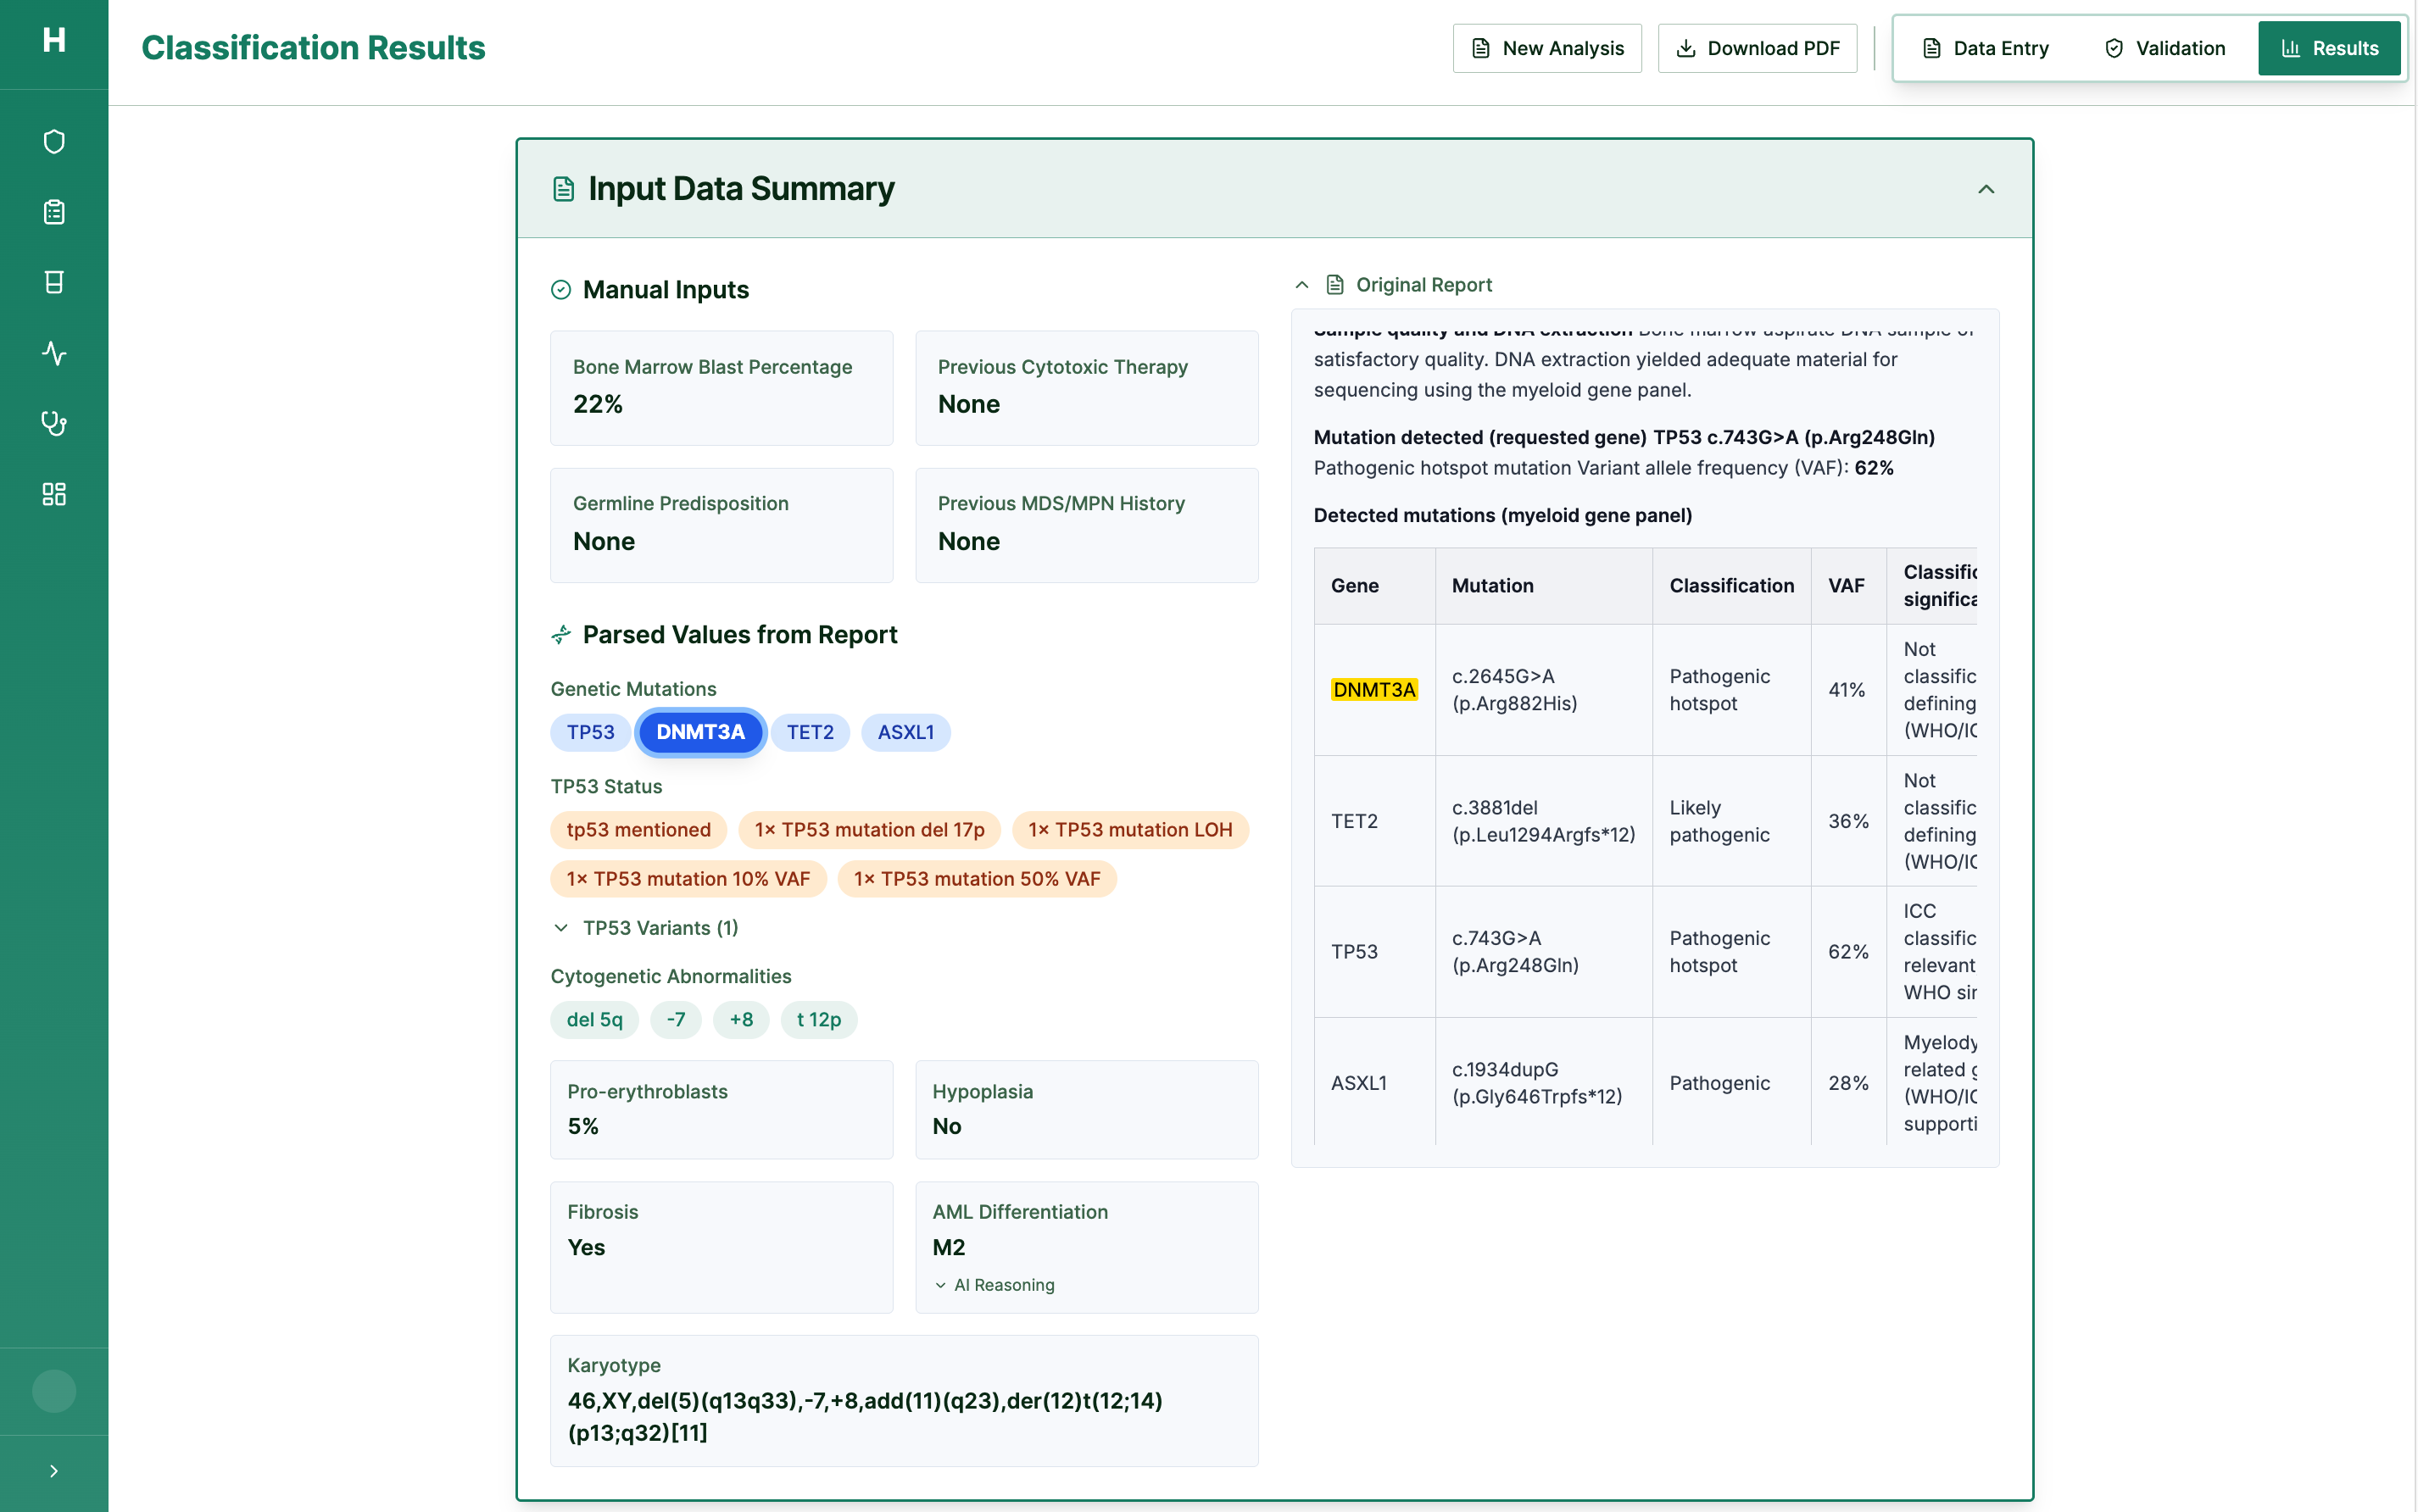
Task: Collapse the Input Data Summary section
Action: coord(1986,189)
